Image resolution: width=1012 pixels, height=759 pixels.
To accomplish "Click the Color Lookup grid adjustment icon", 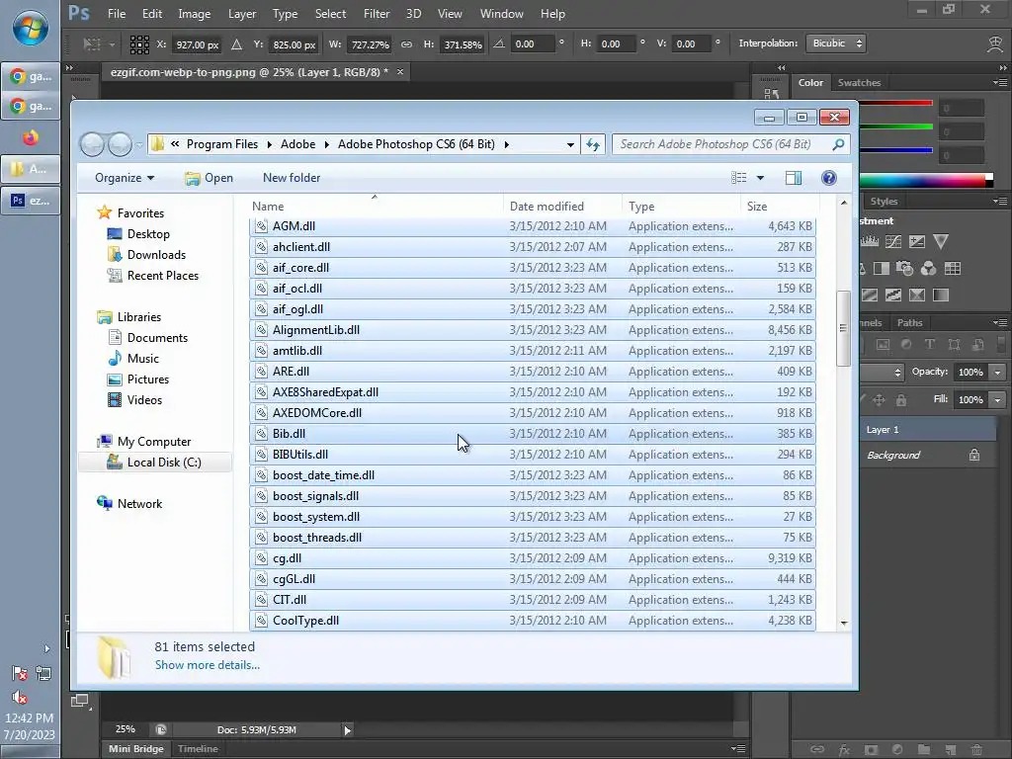I will tap(952, 269).
